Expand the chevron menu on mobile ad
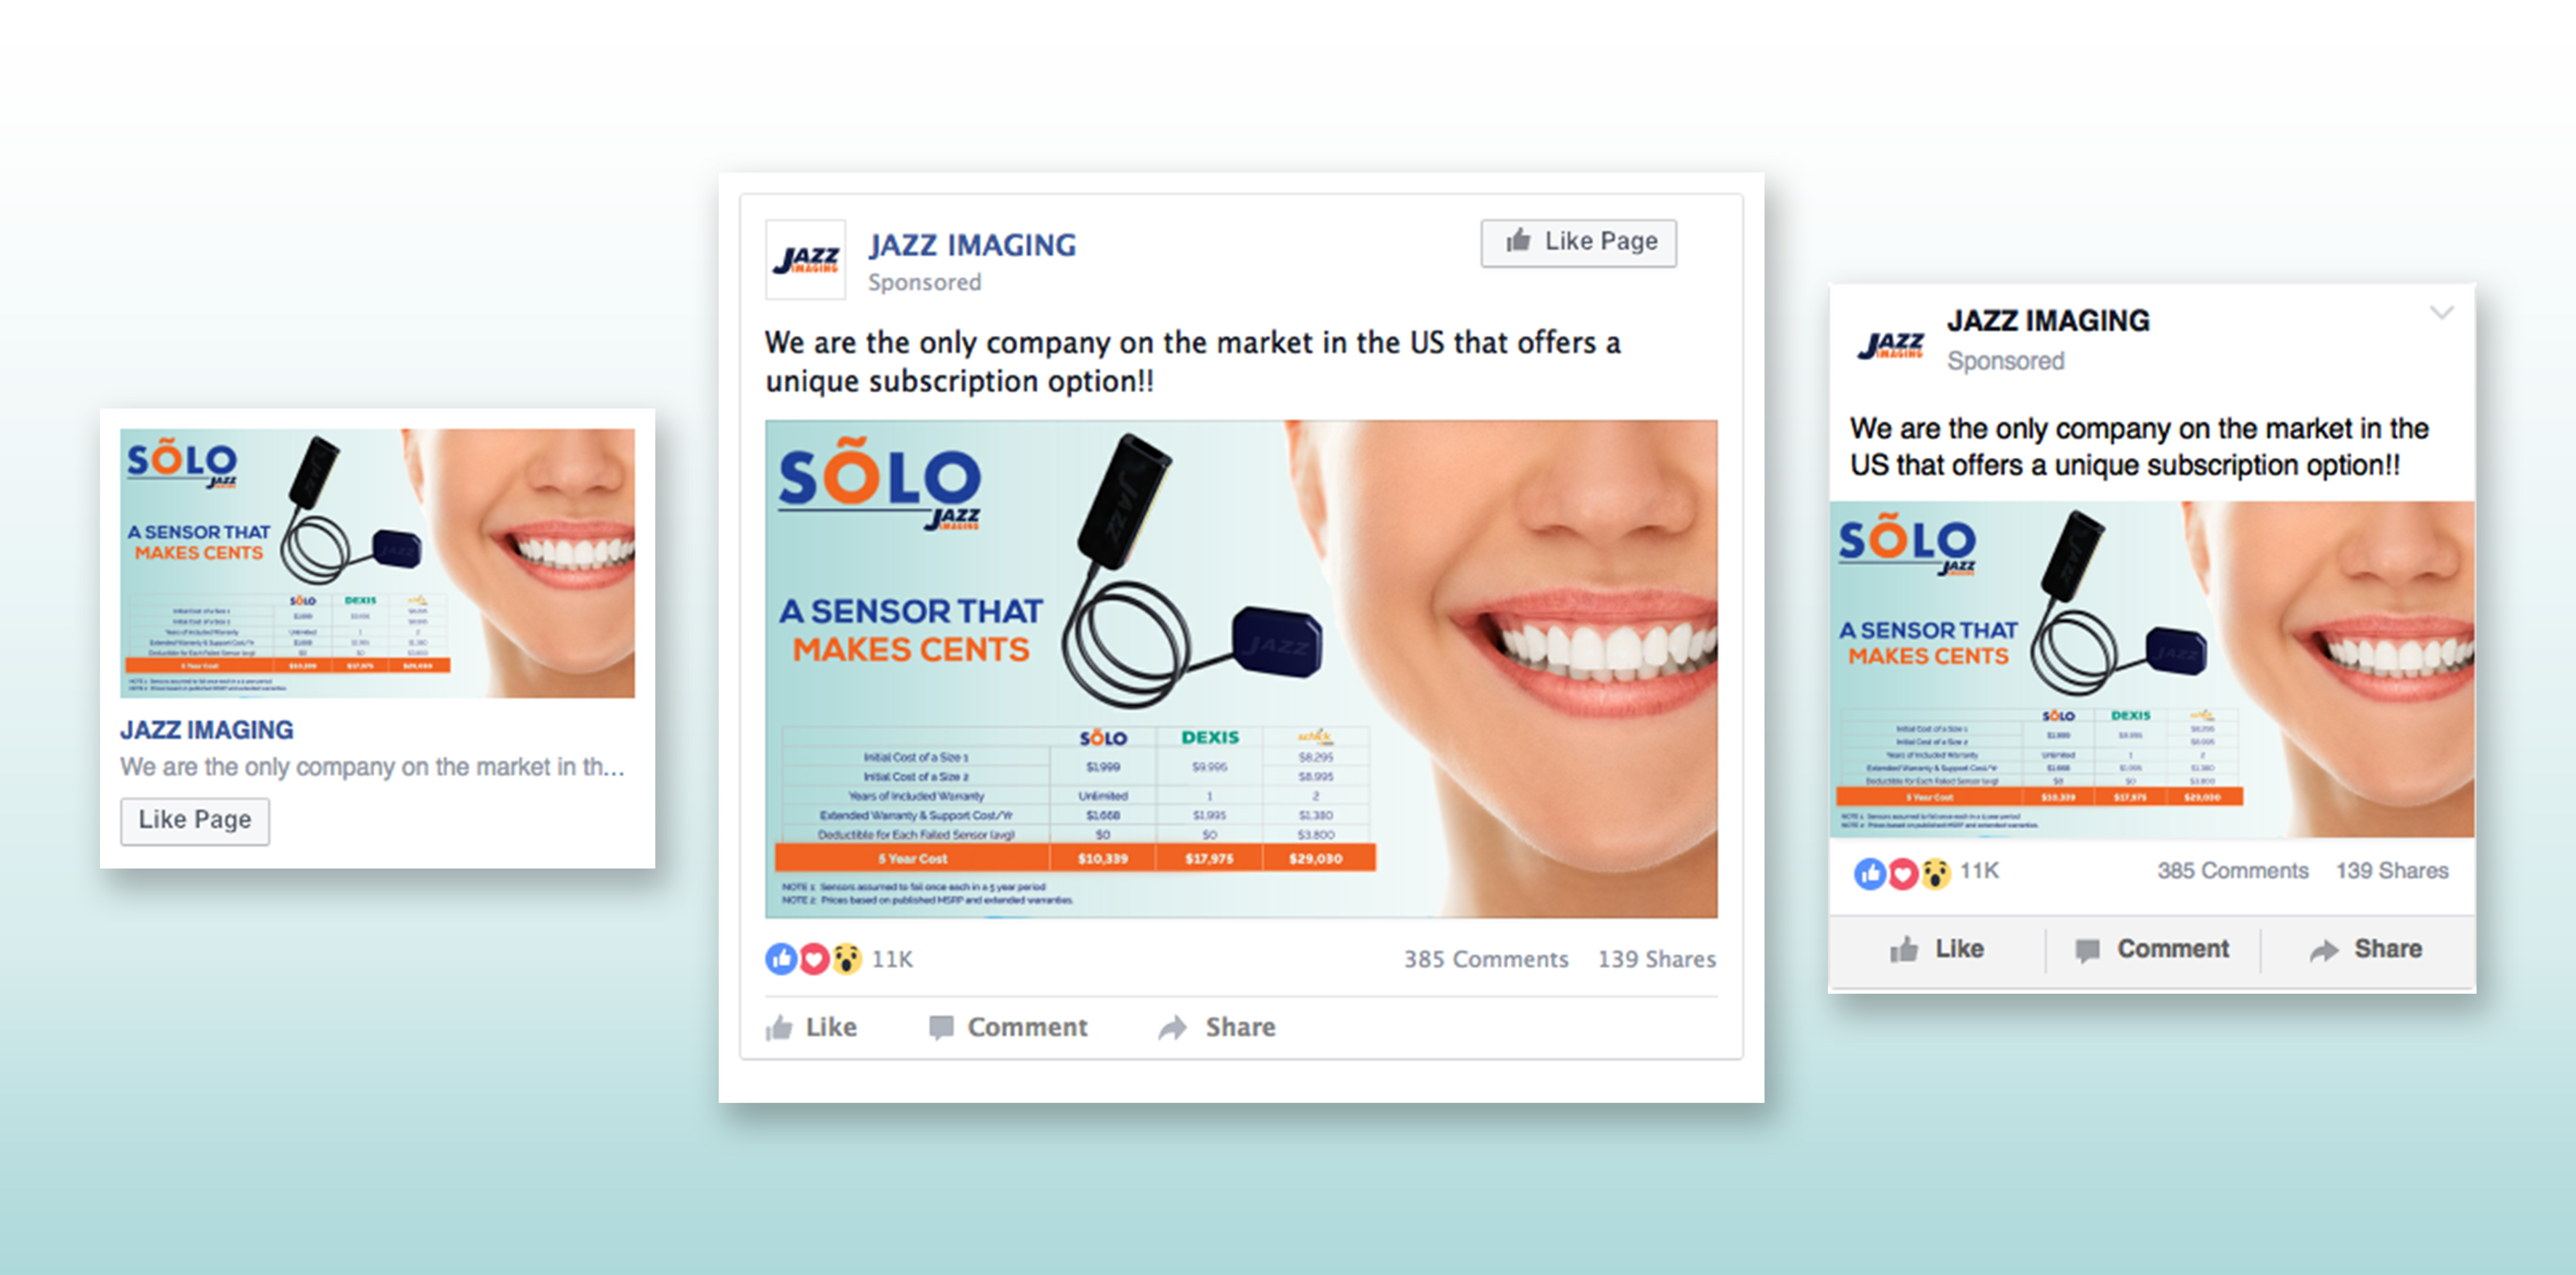The width and height of the screenshot is (2576, 1275). (x=2441, y=313)
